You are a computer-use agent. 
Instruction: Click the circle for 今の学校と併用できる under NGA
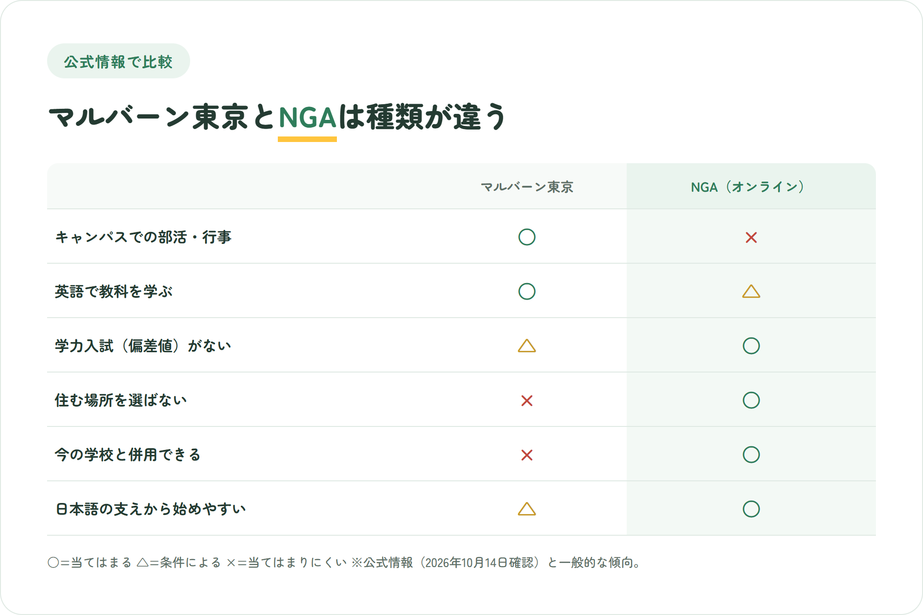click(x=751, y=455)
